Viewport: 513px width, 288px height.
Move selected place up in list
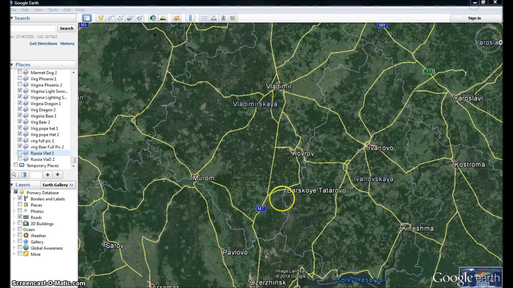click(x=48, y=174)
